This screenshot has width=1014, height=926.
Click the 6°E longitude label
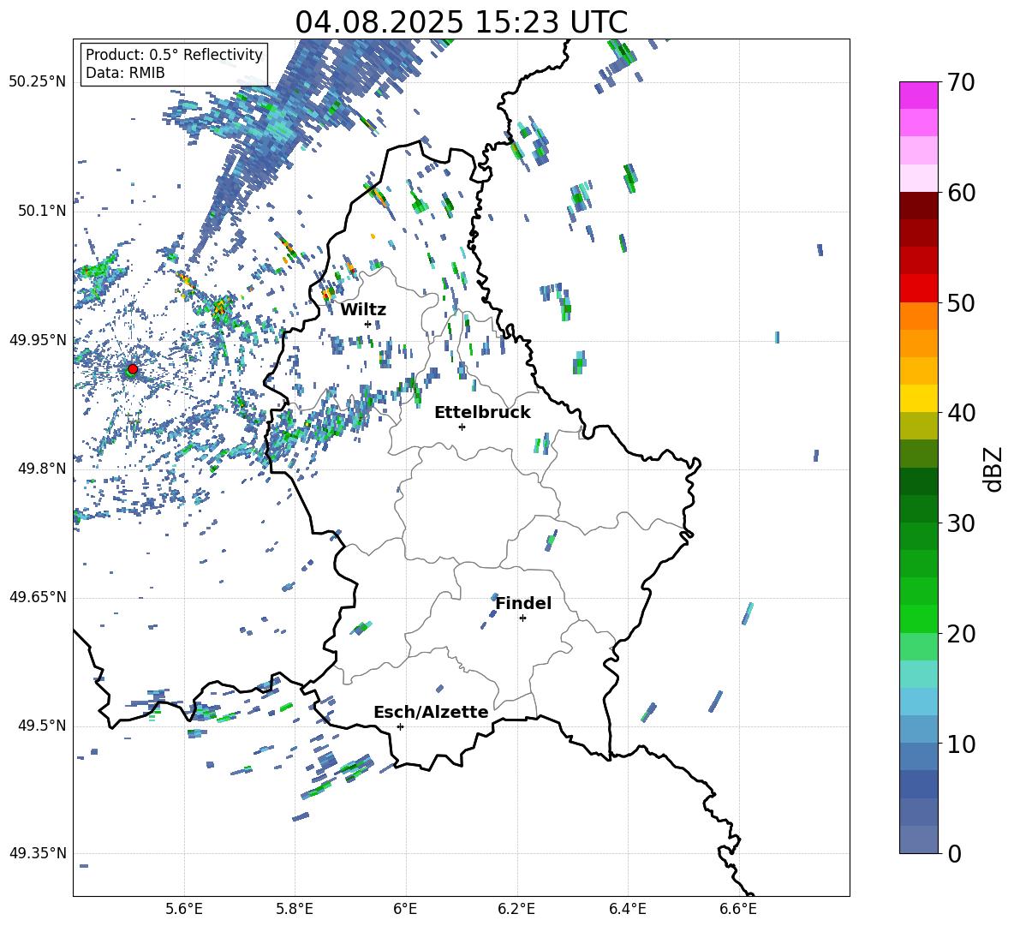click(x=405, y=909)
